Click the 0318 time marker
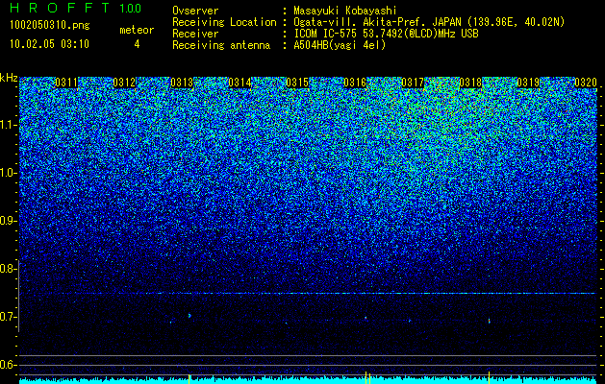605x384 pixels. (x=470, y=83)
